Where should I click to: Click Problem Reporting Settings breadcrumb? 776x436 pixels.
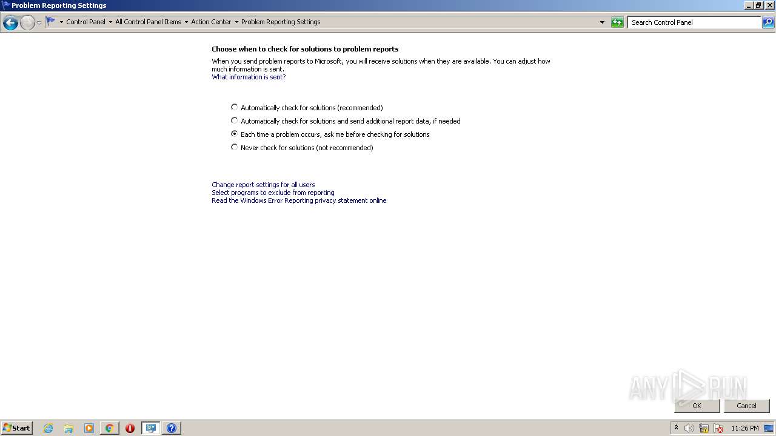click(281, 22)
